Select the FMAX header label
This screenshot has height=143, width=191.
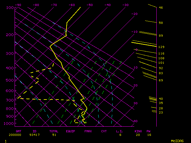(x=88, y=131)
